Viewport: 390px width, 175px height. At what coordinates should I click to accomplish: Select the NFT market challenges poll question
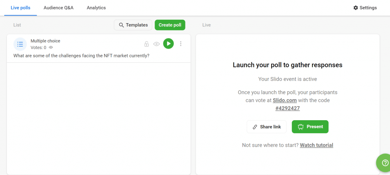(x=81, y=56)
